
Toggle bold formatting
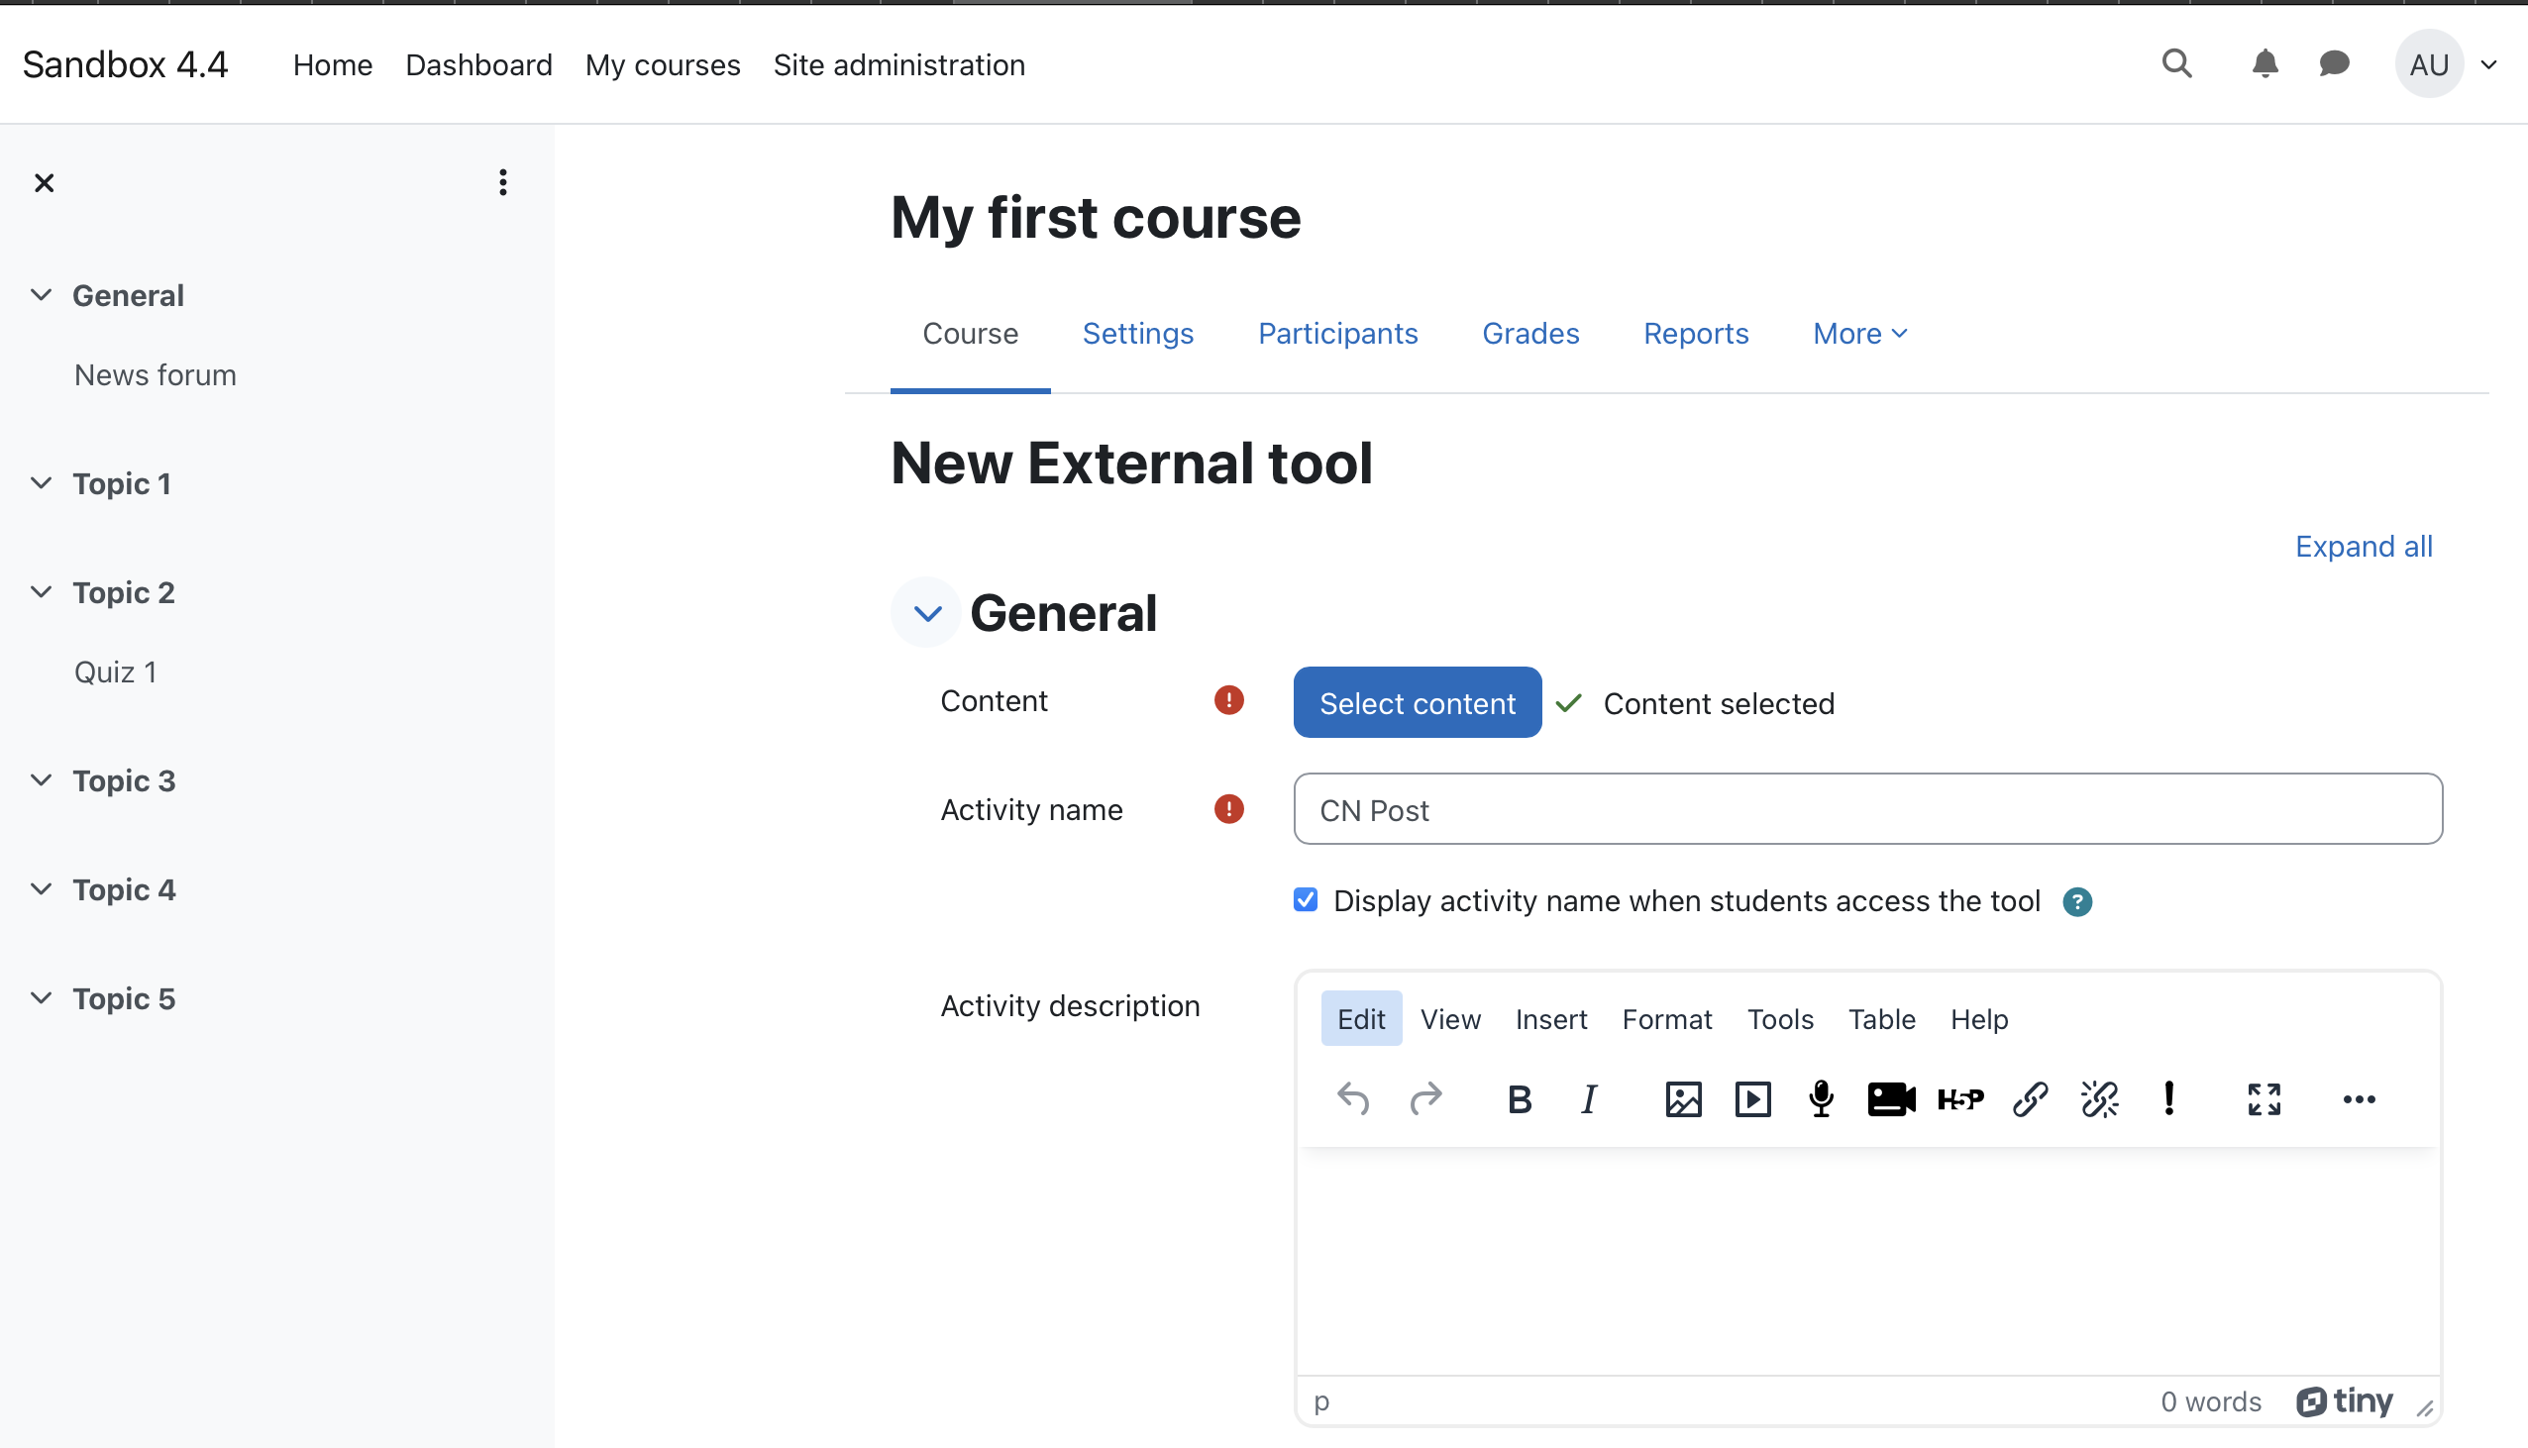pyautogui.click(x=1519, y=1099)
